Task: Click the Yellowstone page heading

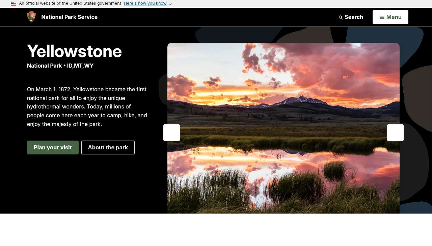Action: click(74, 51)
